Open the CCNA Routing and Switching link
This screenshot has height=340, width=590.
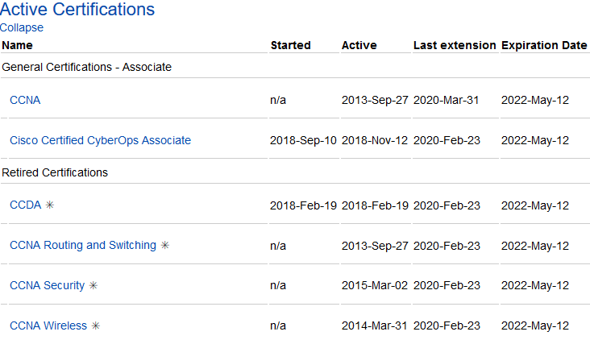tap(82, 245)
